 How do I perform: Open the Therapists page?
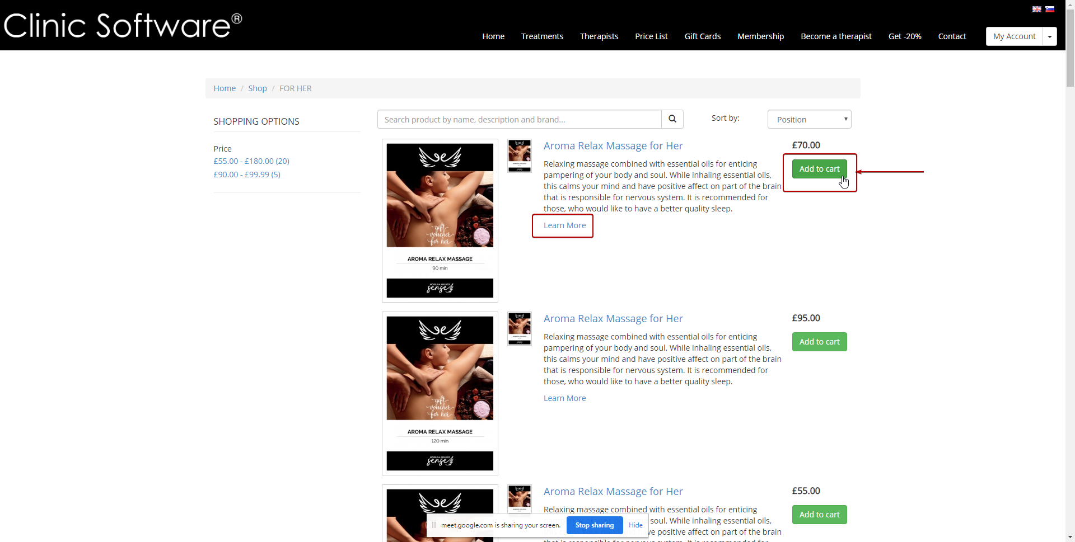599,36
